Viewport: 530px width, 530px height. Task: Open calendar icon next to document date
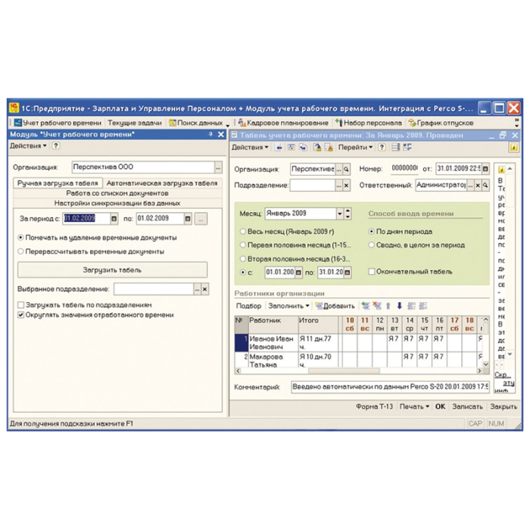click(x=485, y=168)
